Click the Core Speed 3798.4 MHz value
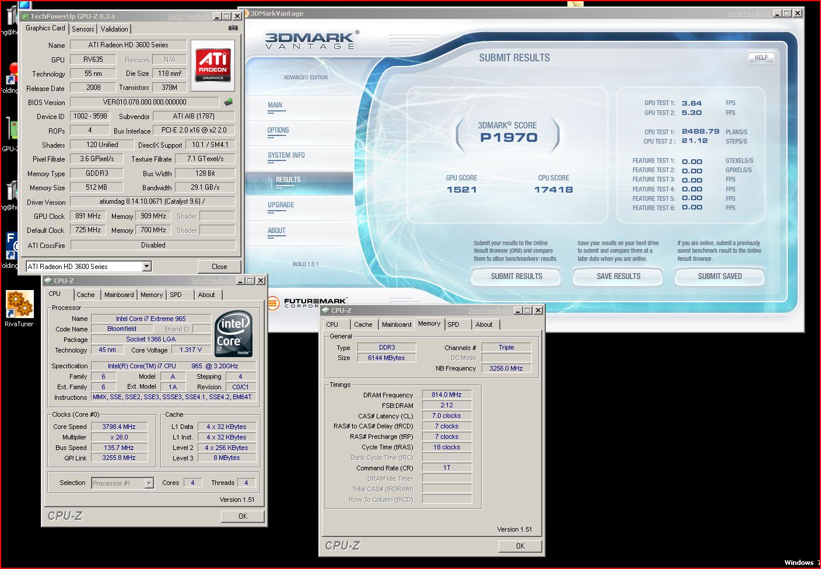Screen dimensions: 821x569 tap(119, 427)
